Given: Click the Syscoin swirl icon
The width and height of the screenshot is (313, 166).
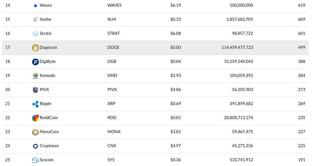Looking at the screenshot, I should pyautogui.click(x=35, y=160).
